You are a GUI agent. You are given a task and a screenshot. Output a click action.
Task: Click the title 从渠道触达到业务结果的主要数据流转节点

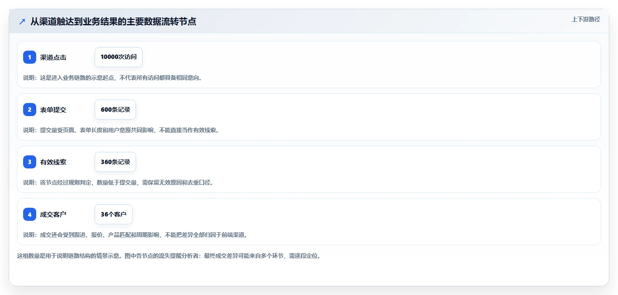click(x=113, y=21)
